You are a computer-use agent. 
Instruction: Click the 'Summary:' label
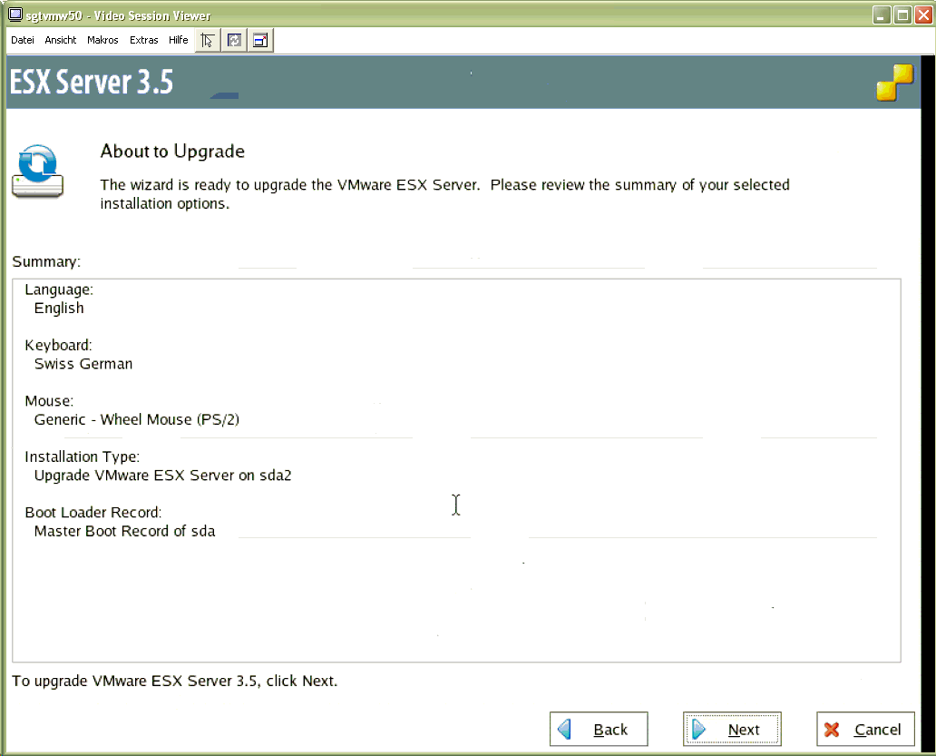(x=46, y=261)
